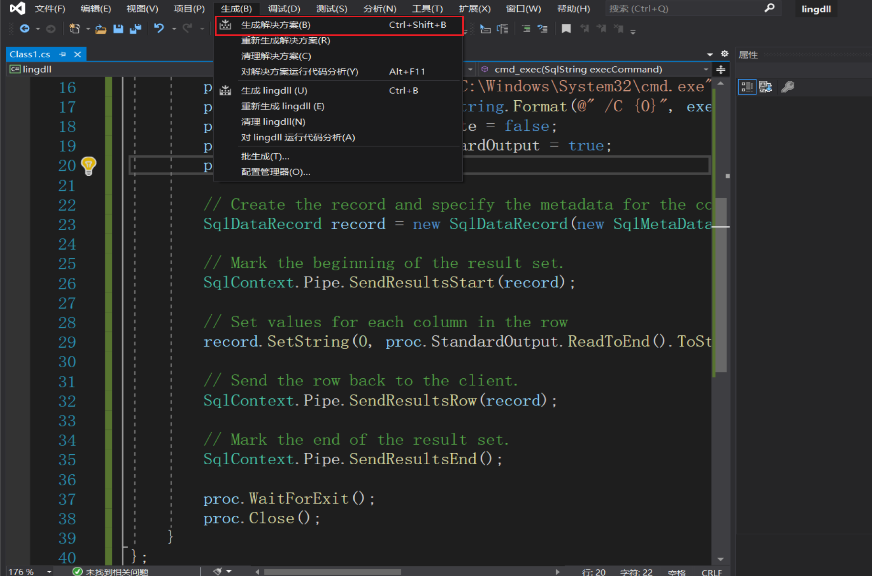Viewport: 872px width, 576px height.
Task: Open the code cleanup profile dropdown arrow
Action: pos(229,571)
